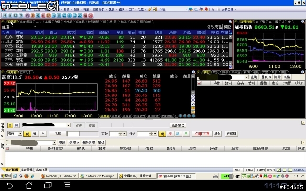Click the red K icon in system tray
Image resolution: width=306 pixels, height=191 pixels.
(x=261, y=176)
